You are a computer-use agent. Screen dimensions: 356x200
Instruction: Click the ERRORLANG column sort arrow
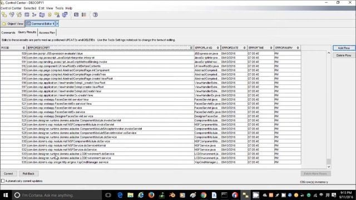(217, 48)
